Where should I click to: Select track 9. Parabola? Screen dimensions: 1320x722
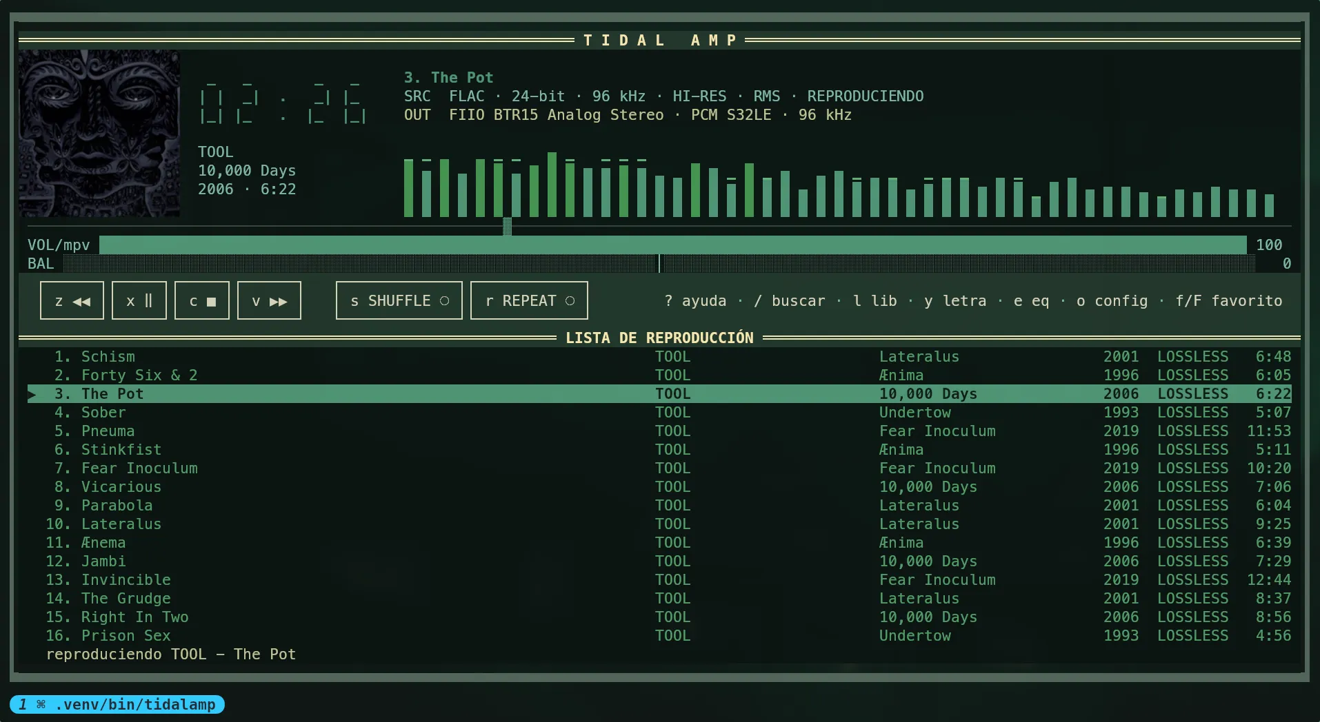tap(659, 505)
